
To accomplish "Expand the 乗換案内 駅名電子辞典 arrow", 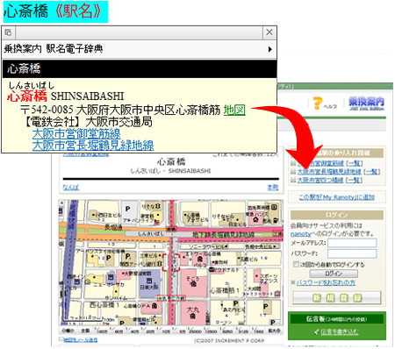I will 270,49.
